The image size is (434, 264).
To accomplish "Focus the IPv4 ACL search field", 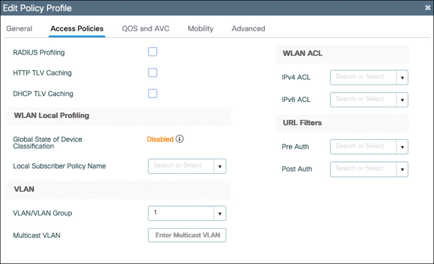I will (363, 77).
